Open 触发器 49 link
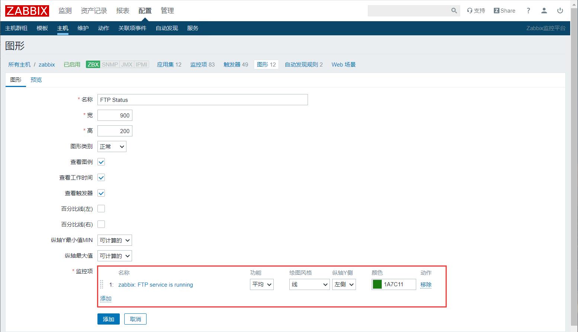Screen dimensions: 578x332 pyautogui.click(x=236, y=65)
